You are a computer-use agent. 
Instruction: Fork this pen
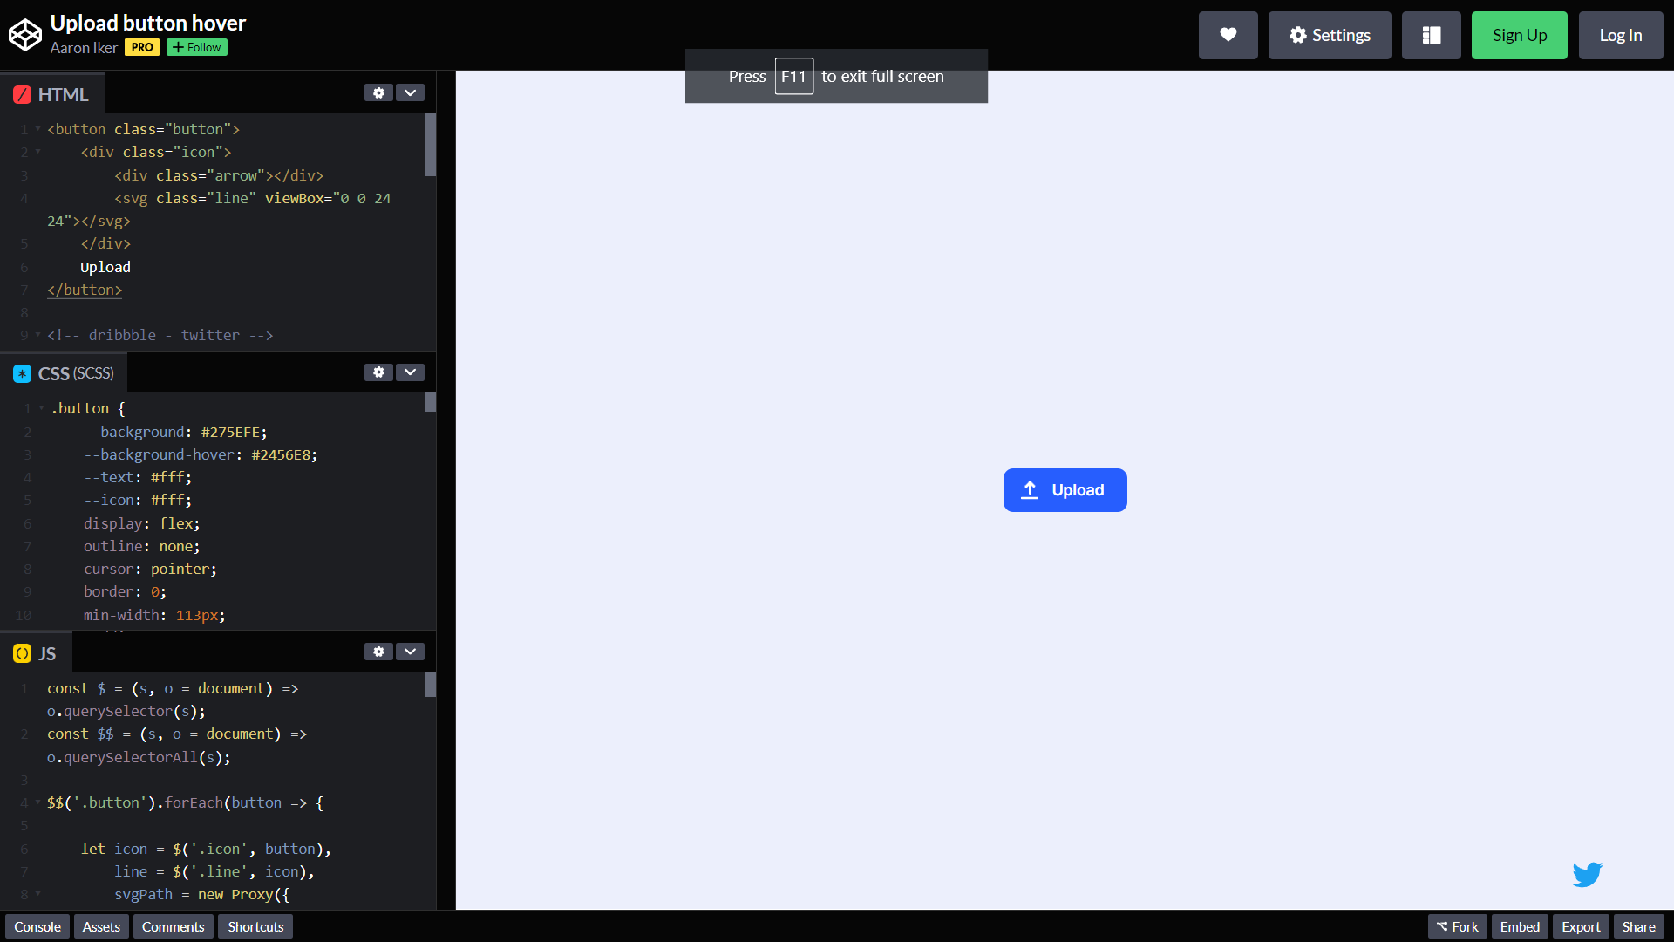1458,926
